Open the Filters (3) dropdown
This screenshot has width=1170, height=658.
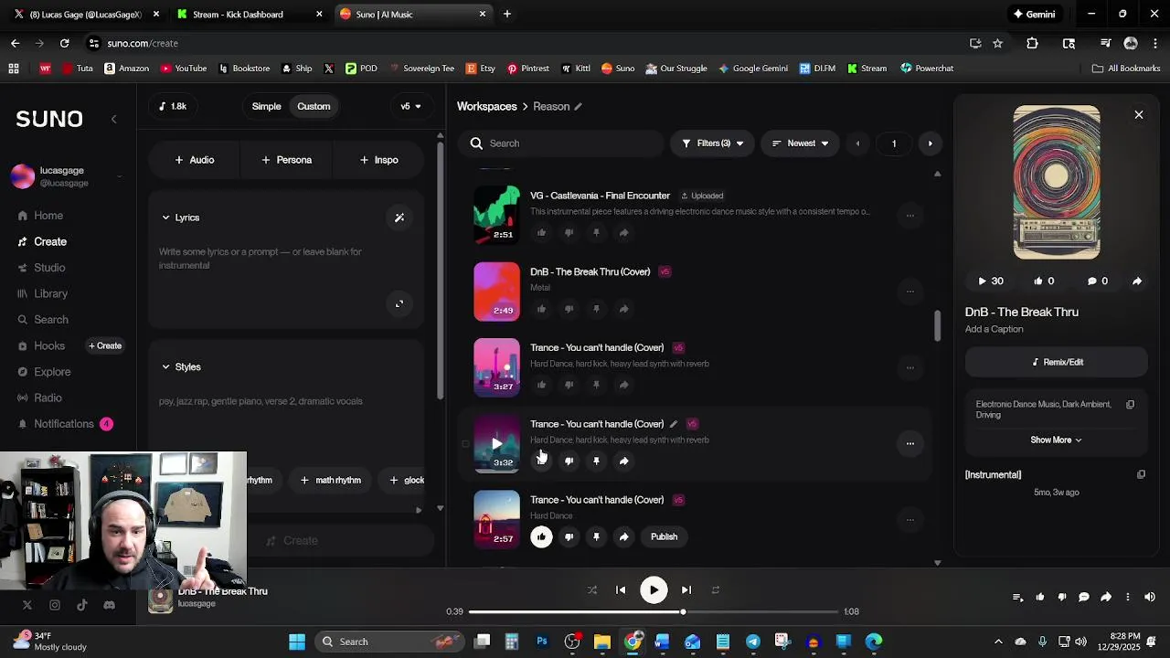point(712,143)
